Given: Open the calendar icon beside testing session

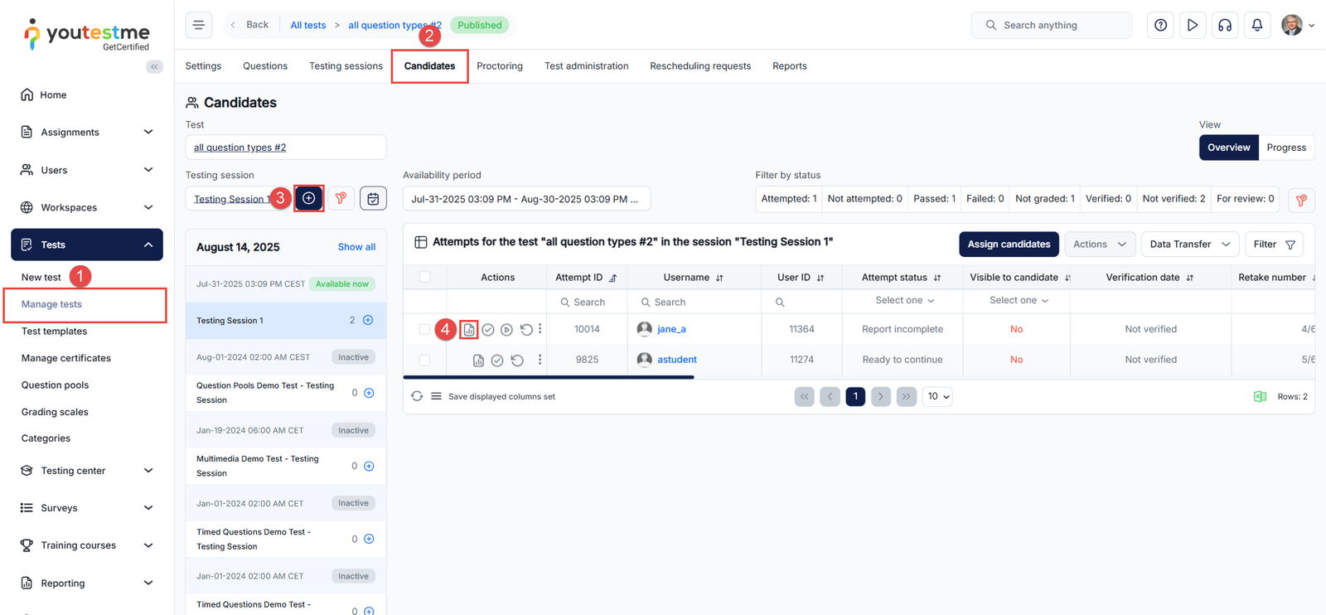Looking at the screenshot, I should pyautogui.click(x=373, y=199).
